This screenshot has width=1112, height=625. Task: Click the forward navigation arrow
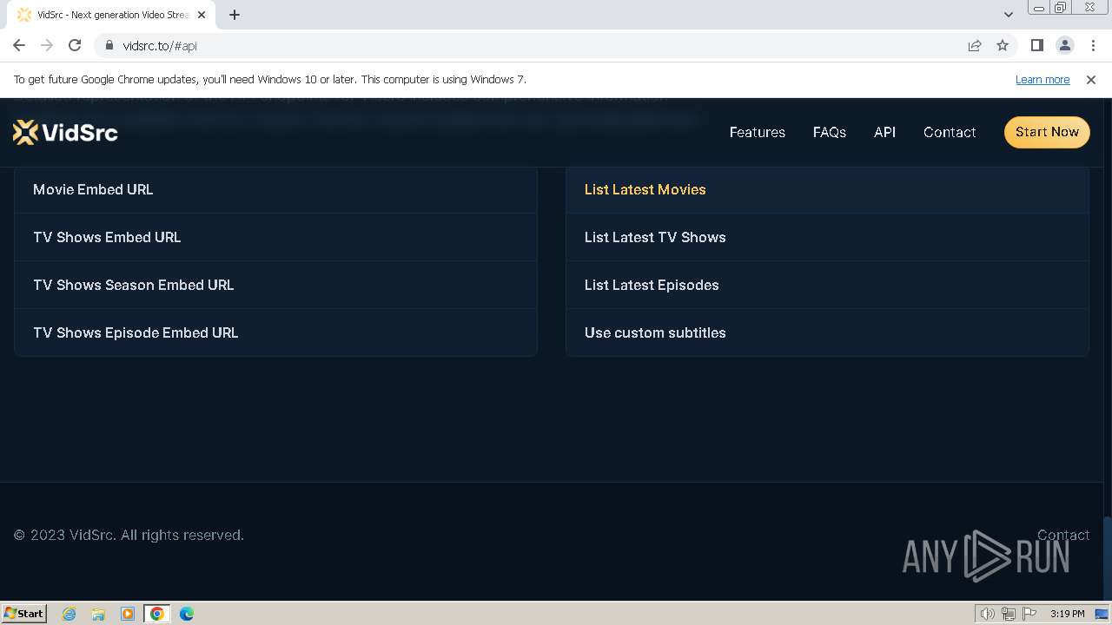pos(47,45)
